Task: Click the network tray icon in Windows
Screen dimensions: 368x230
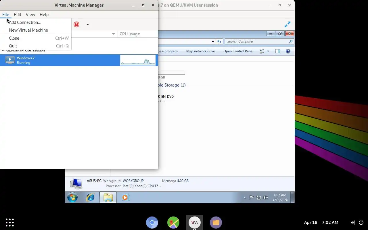Action: click(x=258, y=198)
